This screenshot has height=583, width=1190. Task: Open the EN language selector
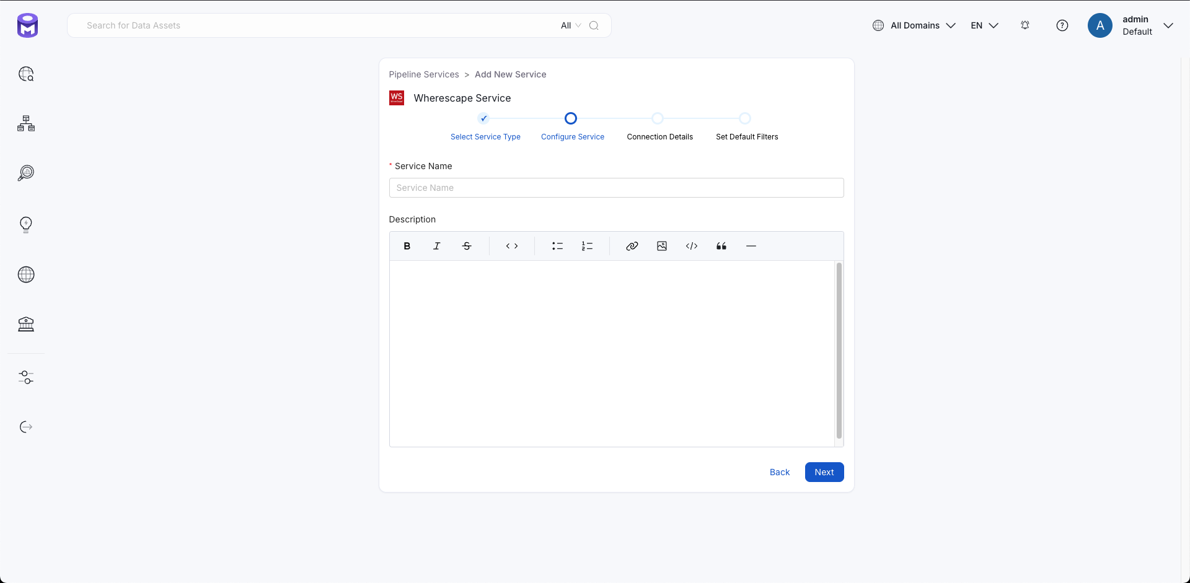point(984,25)
